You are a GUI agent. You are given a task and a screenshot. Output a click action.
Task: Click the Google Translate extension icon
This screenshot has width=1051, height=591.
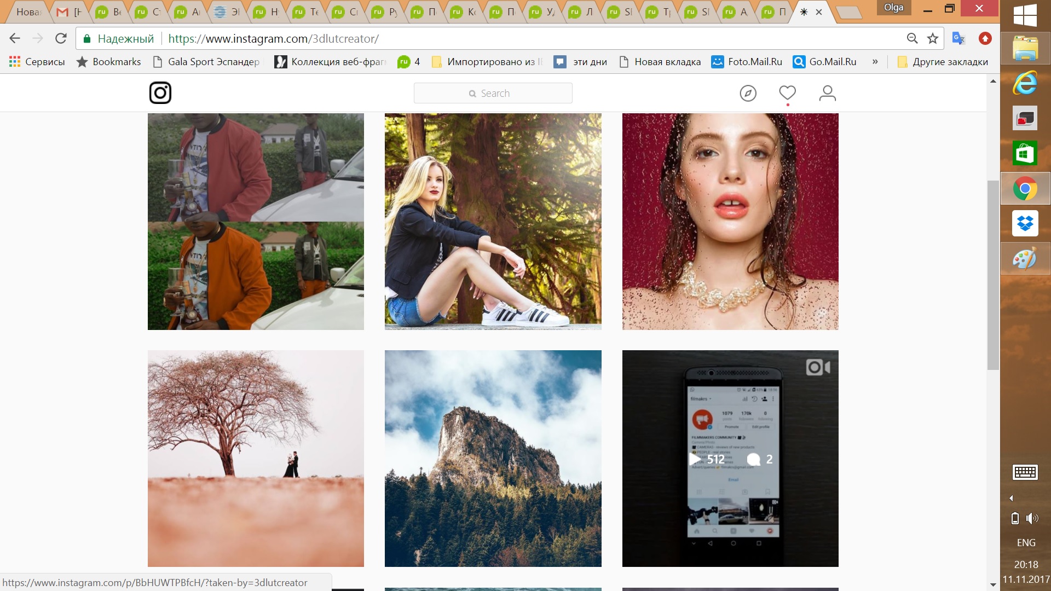pyautogui.click(x=958, y=38)
